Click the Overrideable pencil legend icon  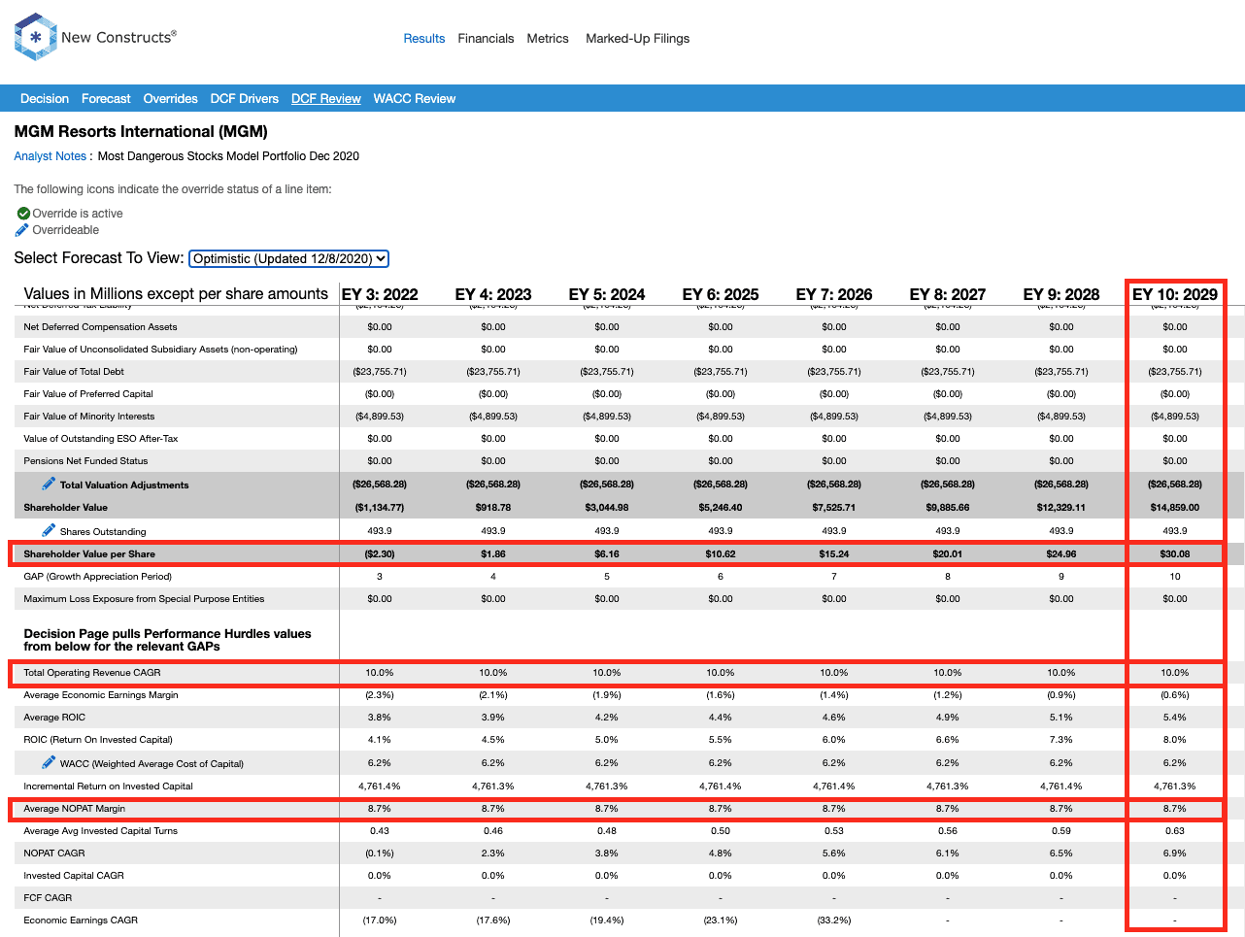click(22, 230)
